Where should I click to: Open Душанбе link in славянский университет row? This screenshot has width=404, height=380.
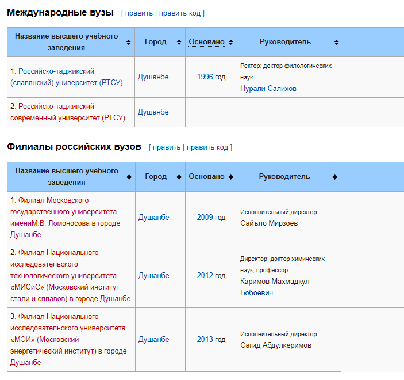pyautogui.click(x=153, y=77)
